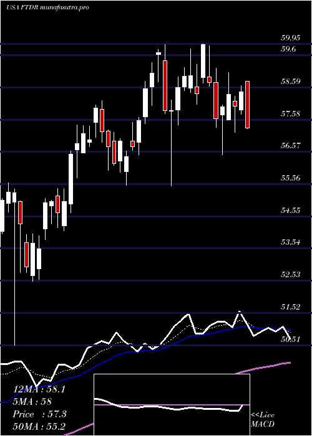This screenshot has height=436, width=312.
Task: Click the 52.53 price axis label
Action: 290,275
